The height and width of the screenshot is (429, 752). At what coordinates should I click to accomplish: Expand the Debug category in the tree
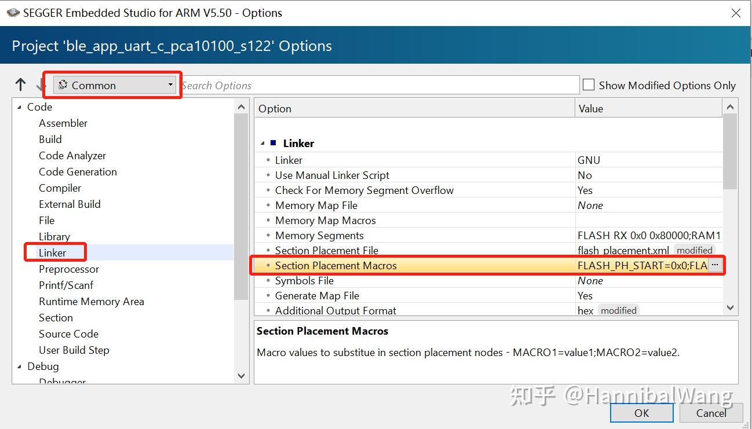click(x=21, y=366)
